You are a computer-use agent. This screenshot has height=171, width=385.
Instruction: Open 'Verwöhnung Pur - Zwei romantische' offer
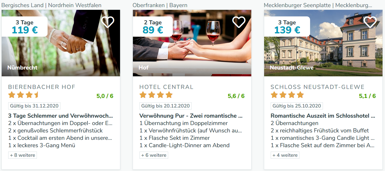[191, 116]
